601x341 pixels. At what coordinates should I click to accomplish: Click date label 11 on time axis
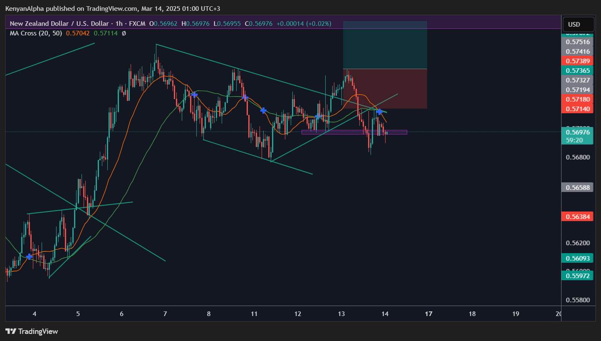254,314
